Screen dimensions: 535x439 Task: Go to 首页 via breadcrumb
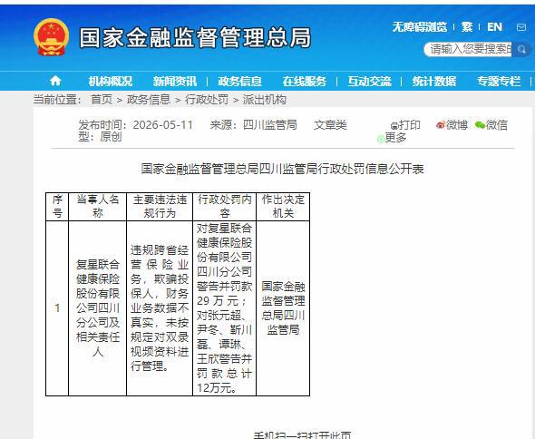[102, 100]
